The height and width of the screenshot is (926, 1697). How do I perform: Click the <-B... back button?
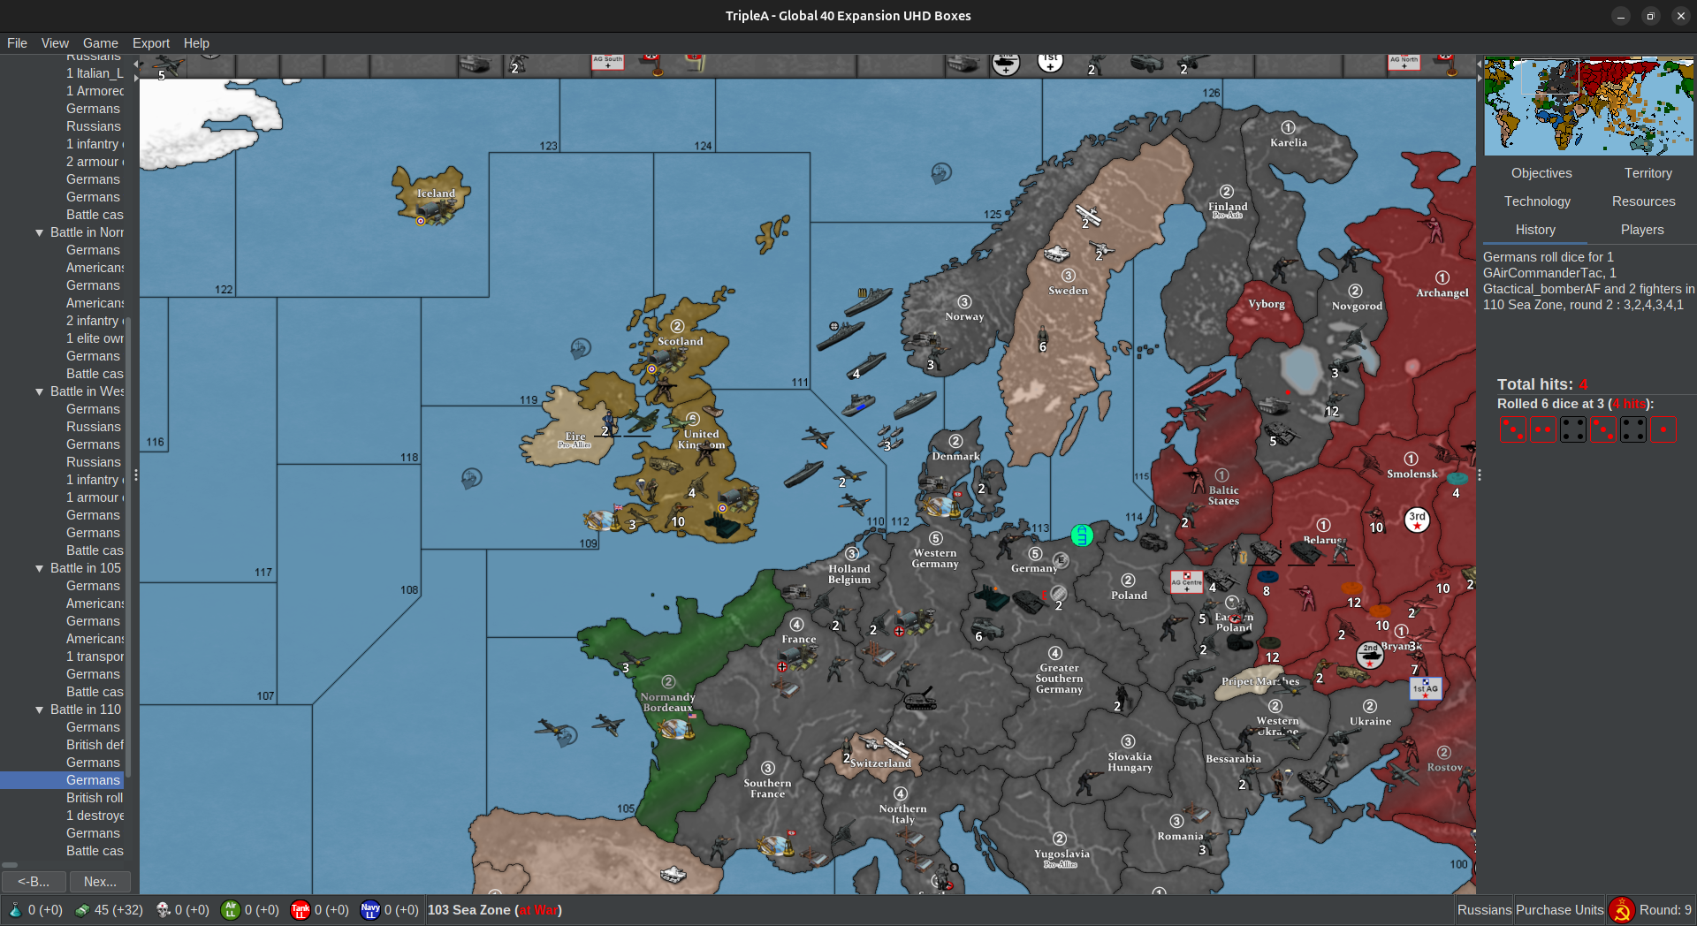pyautogui.click(x=34, y=882)
